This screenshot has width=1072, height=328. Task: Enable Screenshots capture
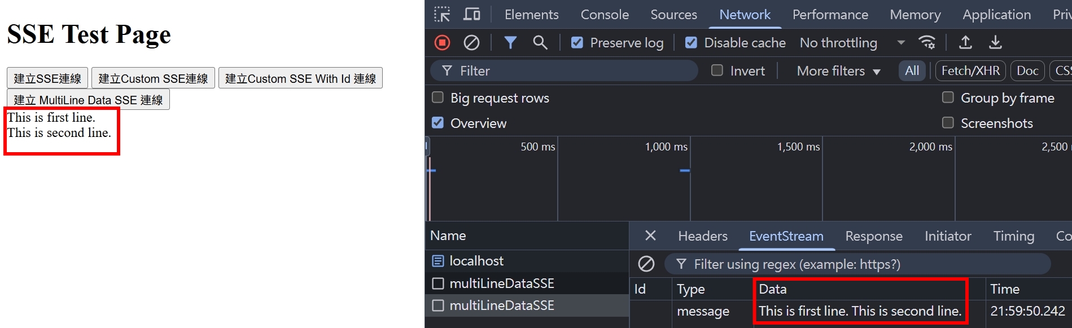[948, 122]
